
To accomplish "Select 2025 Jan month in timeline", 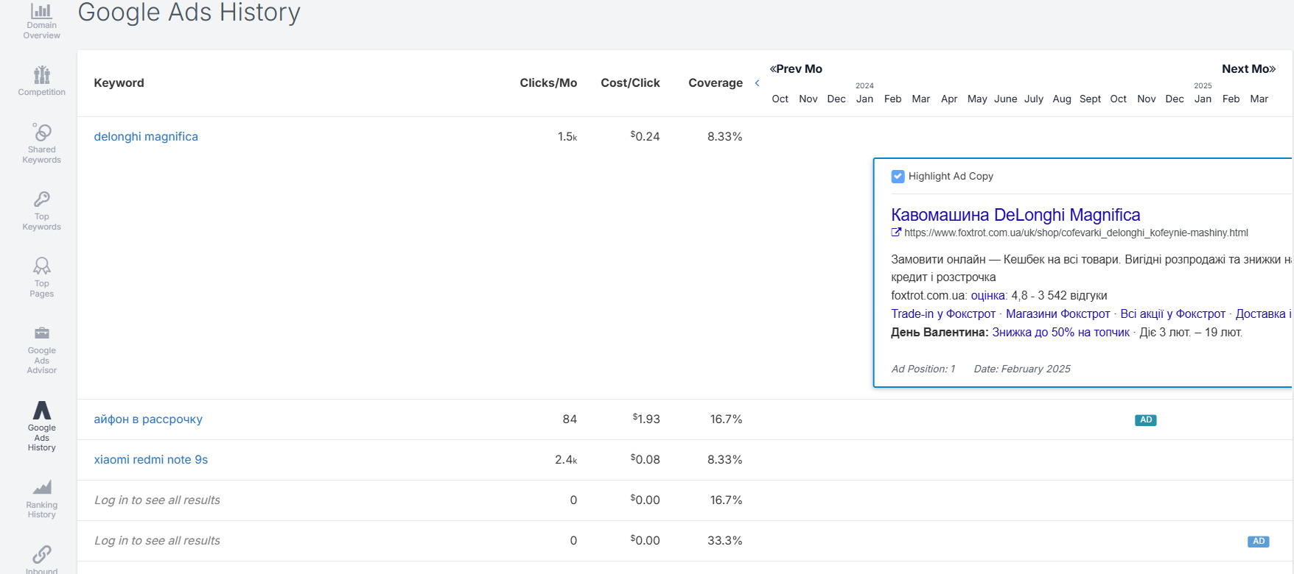I will point(1203,99).
